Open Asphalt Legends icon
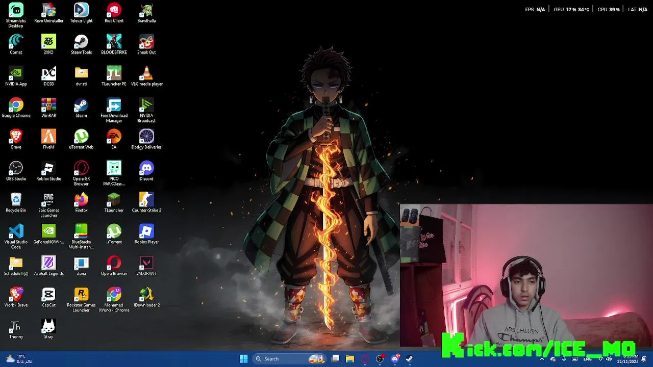 point(48,266)
